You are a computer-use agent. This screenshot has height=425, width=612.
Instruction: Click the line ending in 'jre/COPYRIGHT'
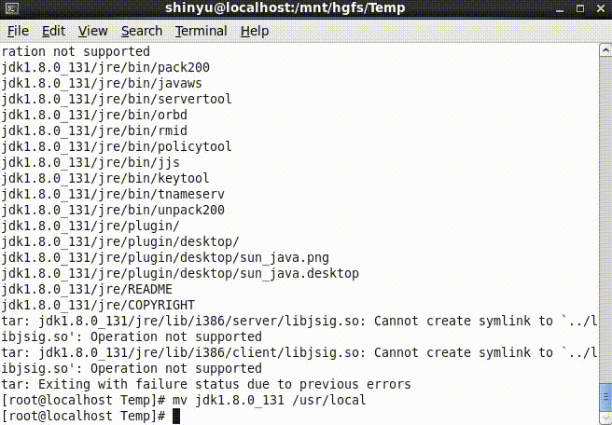pos(98,305)
